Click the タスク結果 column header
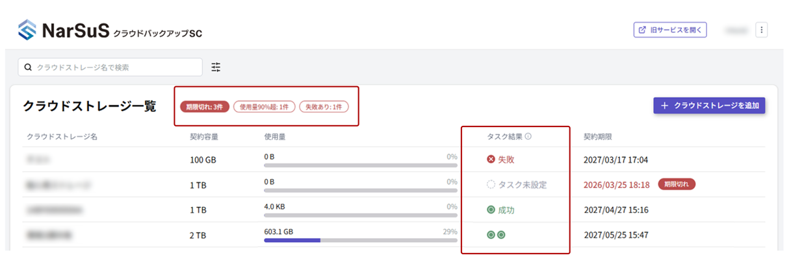 coord(504,137)
